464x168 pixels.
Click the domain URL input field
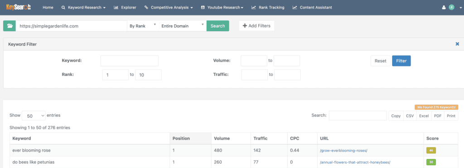(x=71, y=26)
